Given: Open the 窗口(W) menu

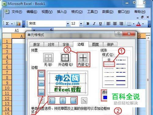Looking at the screenshot, I should pyautogui.click(x=124, y=12).
